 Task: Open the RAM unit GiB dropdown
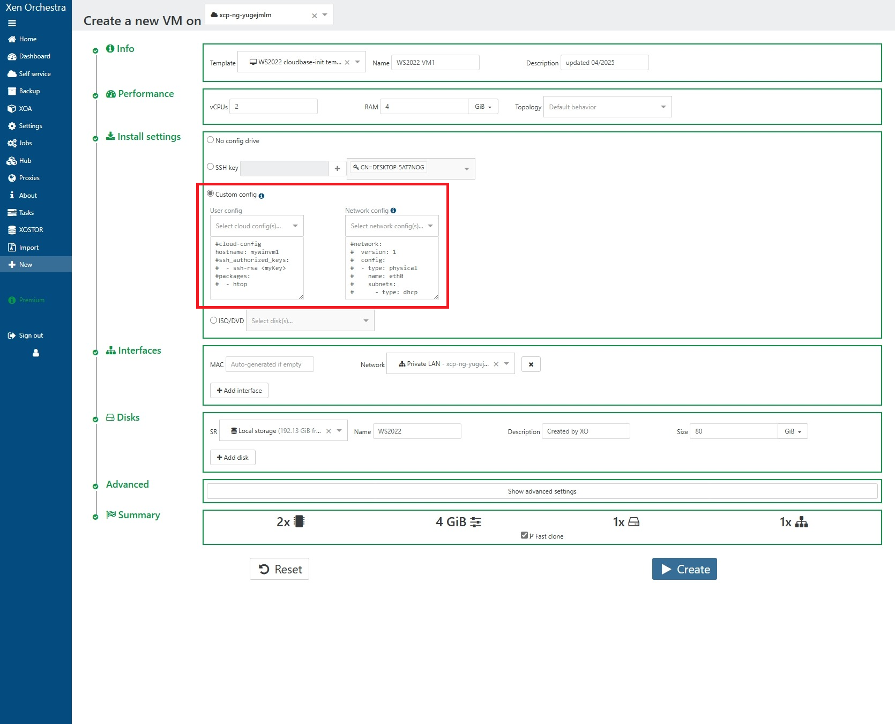pos(483,106)
